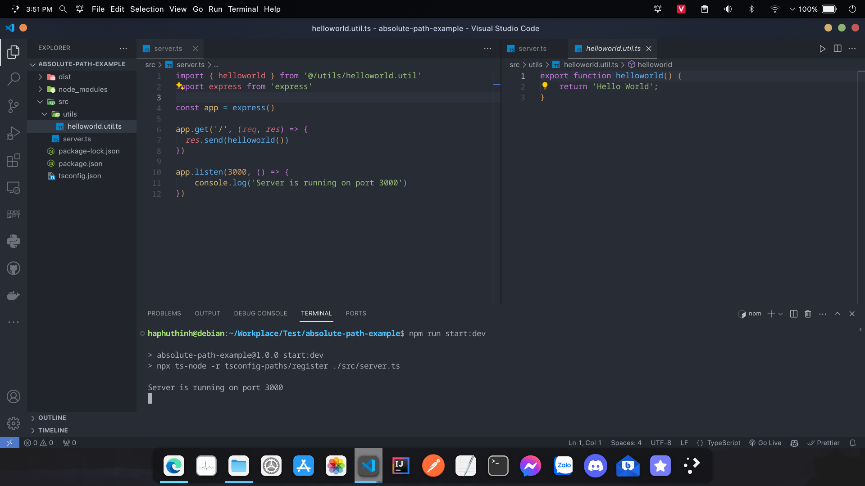This screenshot has width=865, height=486.
Task: Kill terminal with the trash icon
Action: (808, 314)
